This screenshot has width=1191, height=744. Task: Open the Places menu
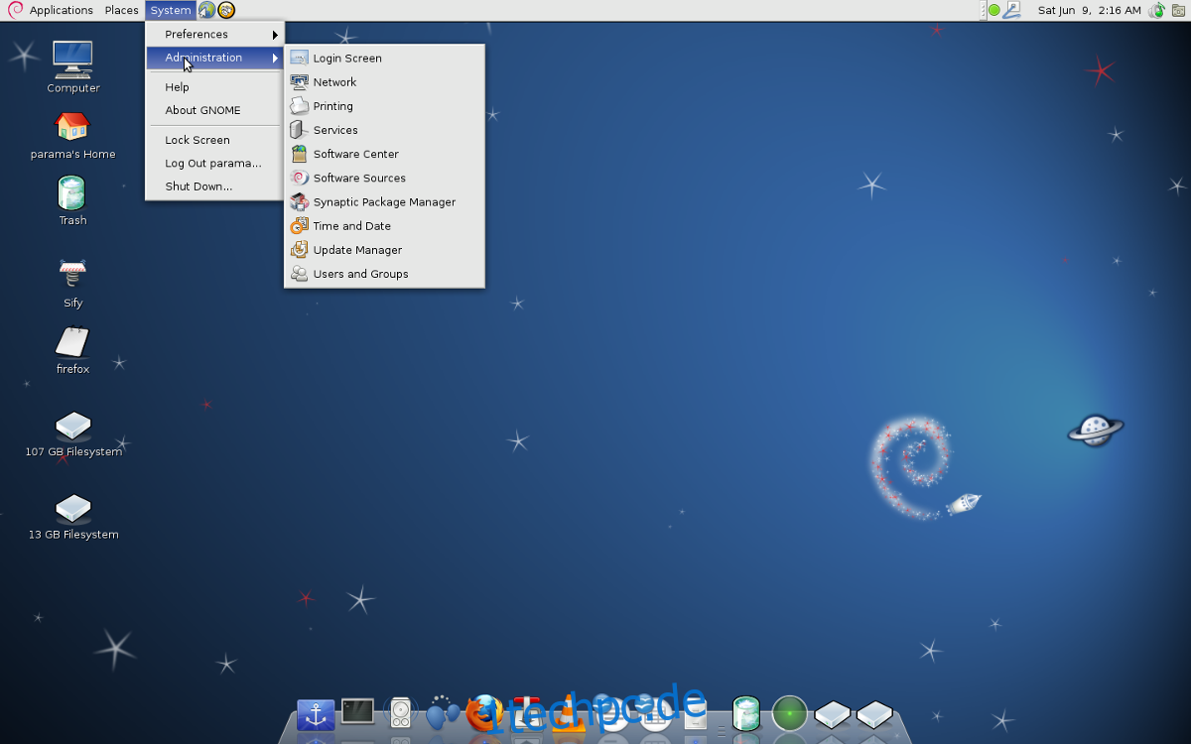[121, 10]
